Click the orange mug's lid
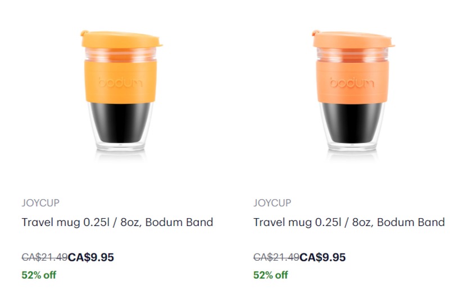 (352, 39)
